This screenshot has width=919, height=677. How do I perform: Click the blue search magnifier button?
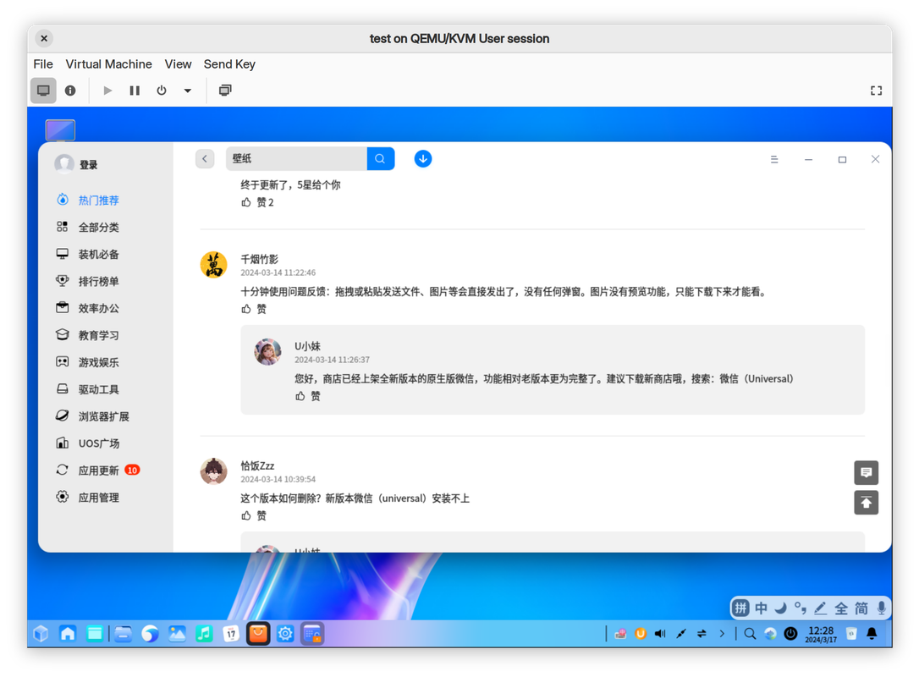380,159
